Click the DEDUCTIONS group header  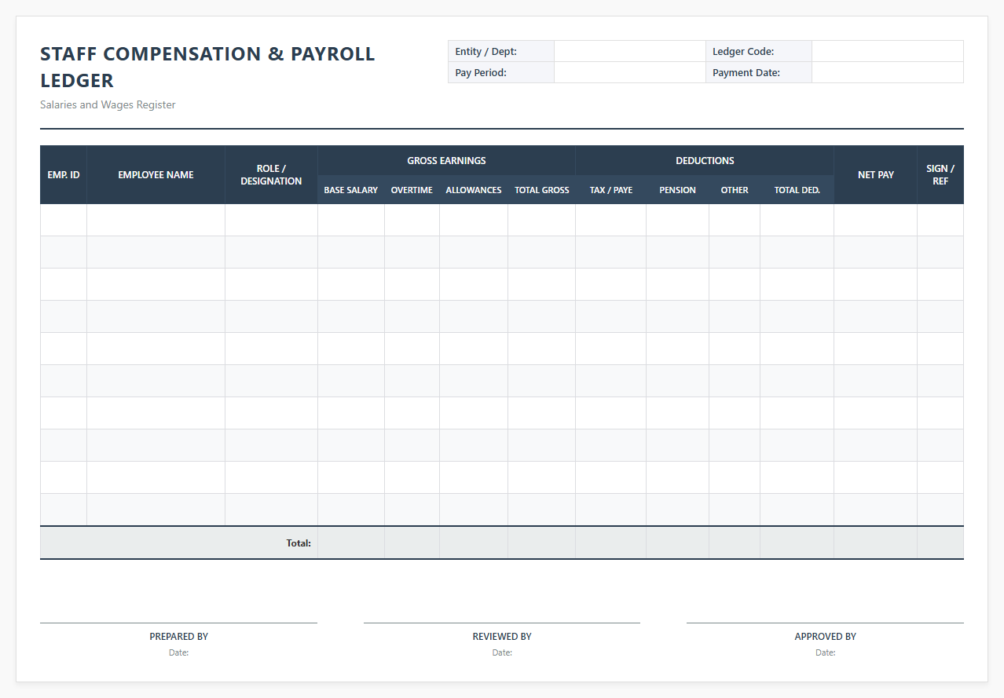tap(705, 160)
